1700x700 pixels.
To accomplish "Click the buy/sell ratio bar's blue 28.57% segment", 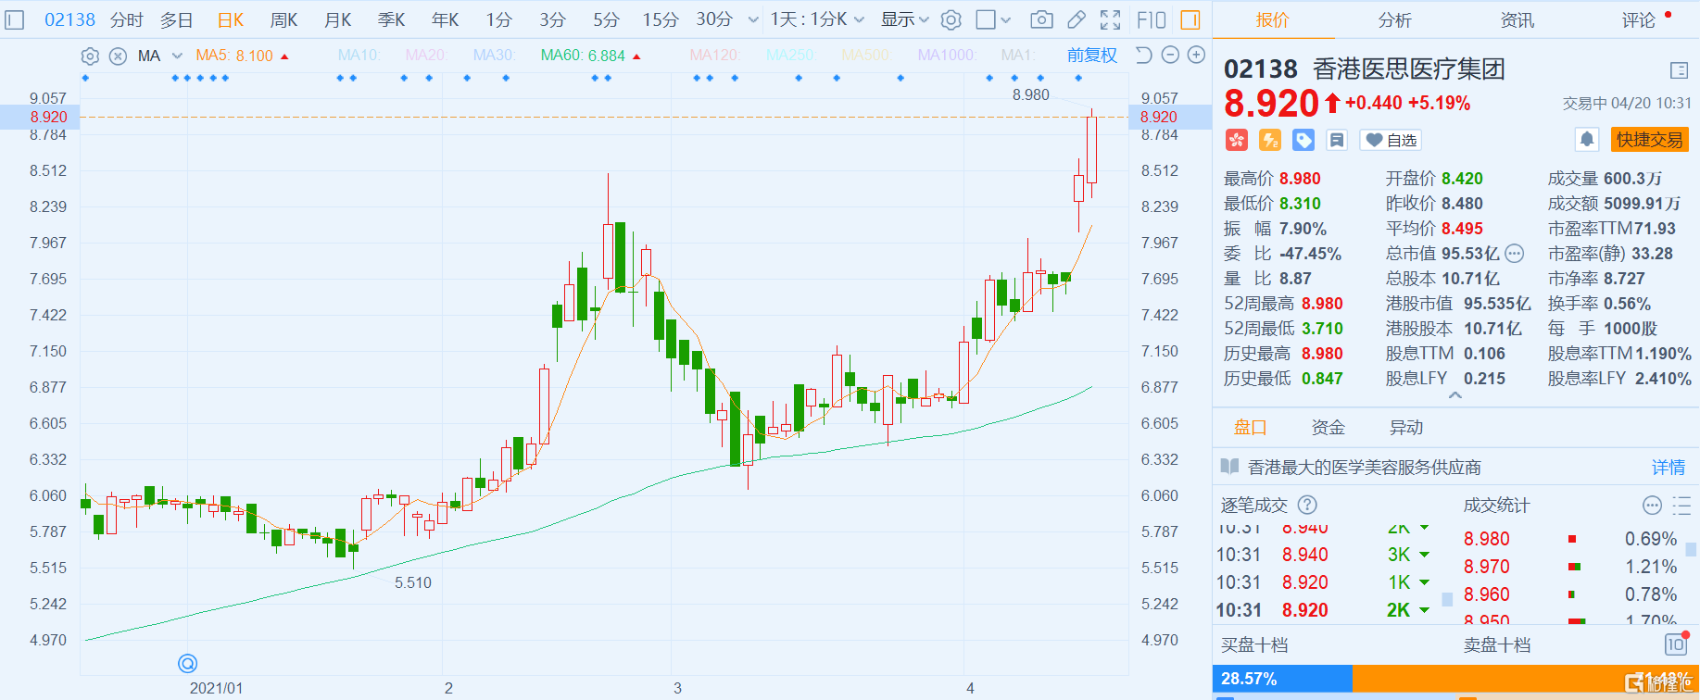I will pyautogui.click(x=1282, y=679).
